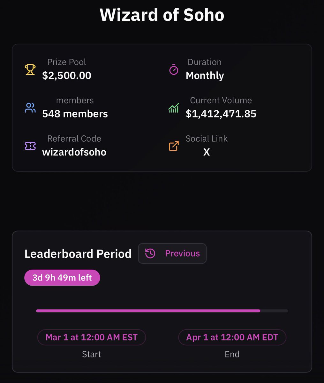Click the Monthly duration value
Screen dimensions: 324x383
click(x=205, y=76)
